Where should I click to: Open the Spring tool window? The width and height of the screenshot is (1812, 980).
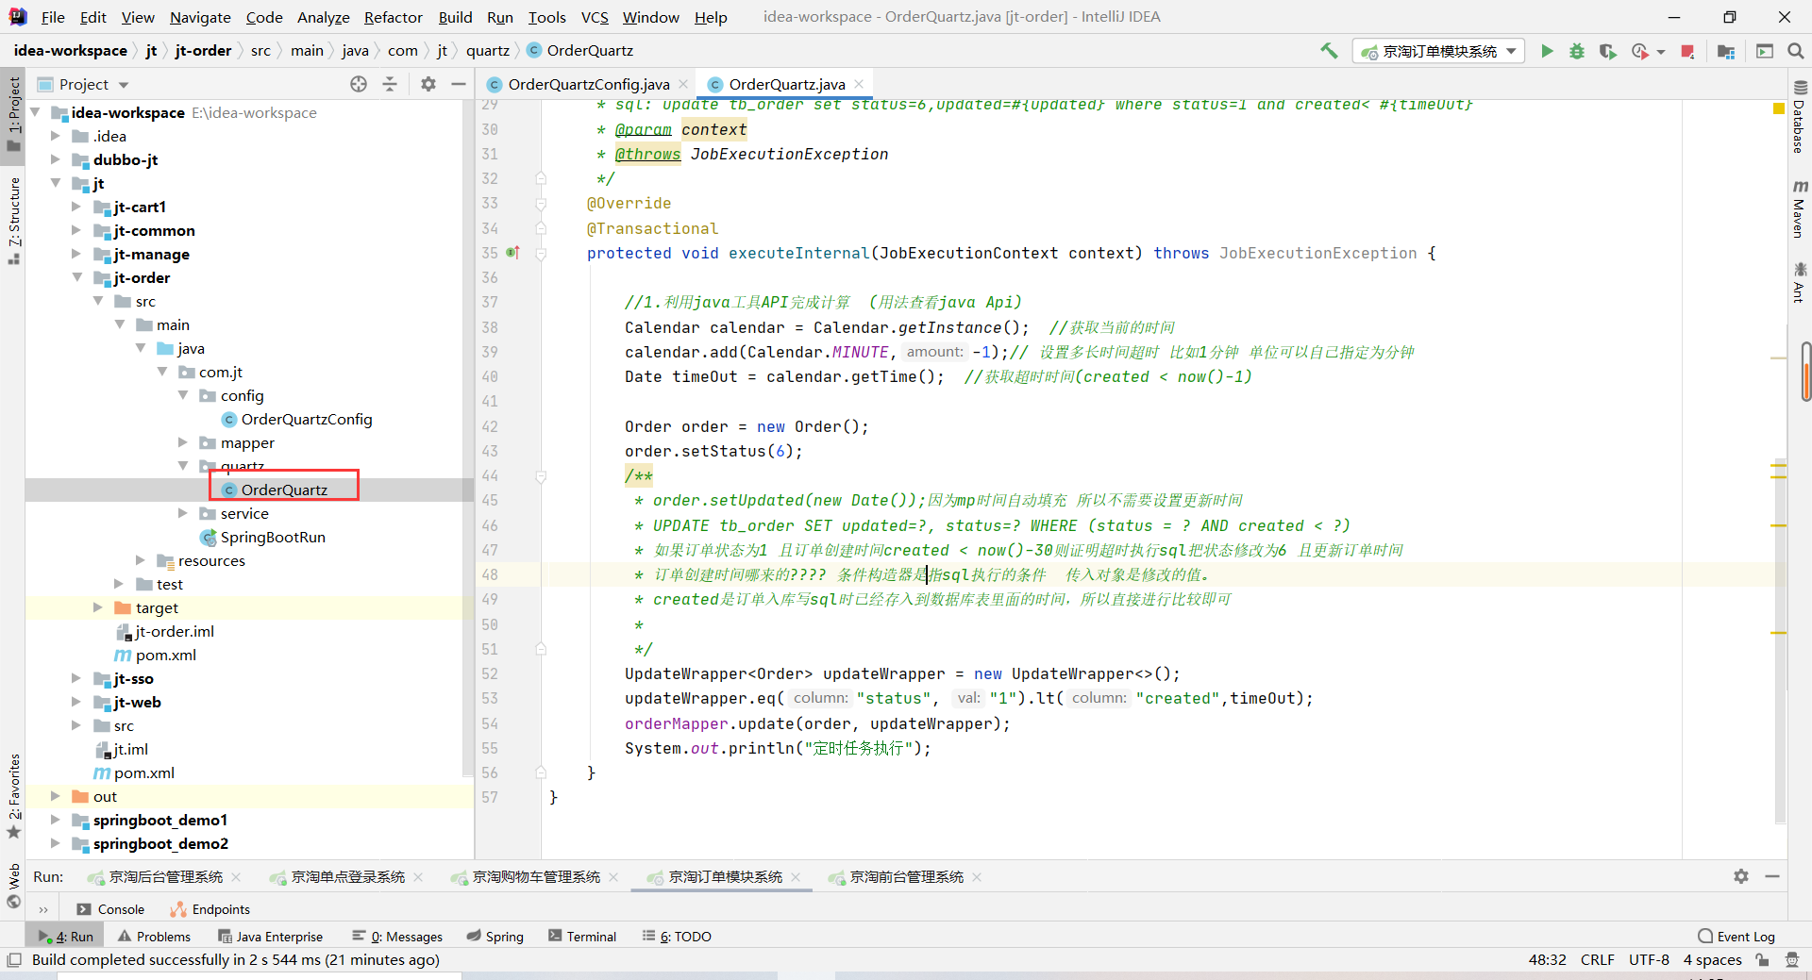click(495, 937)
